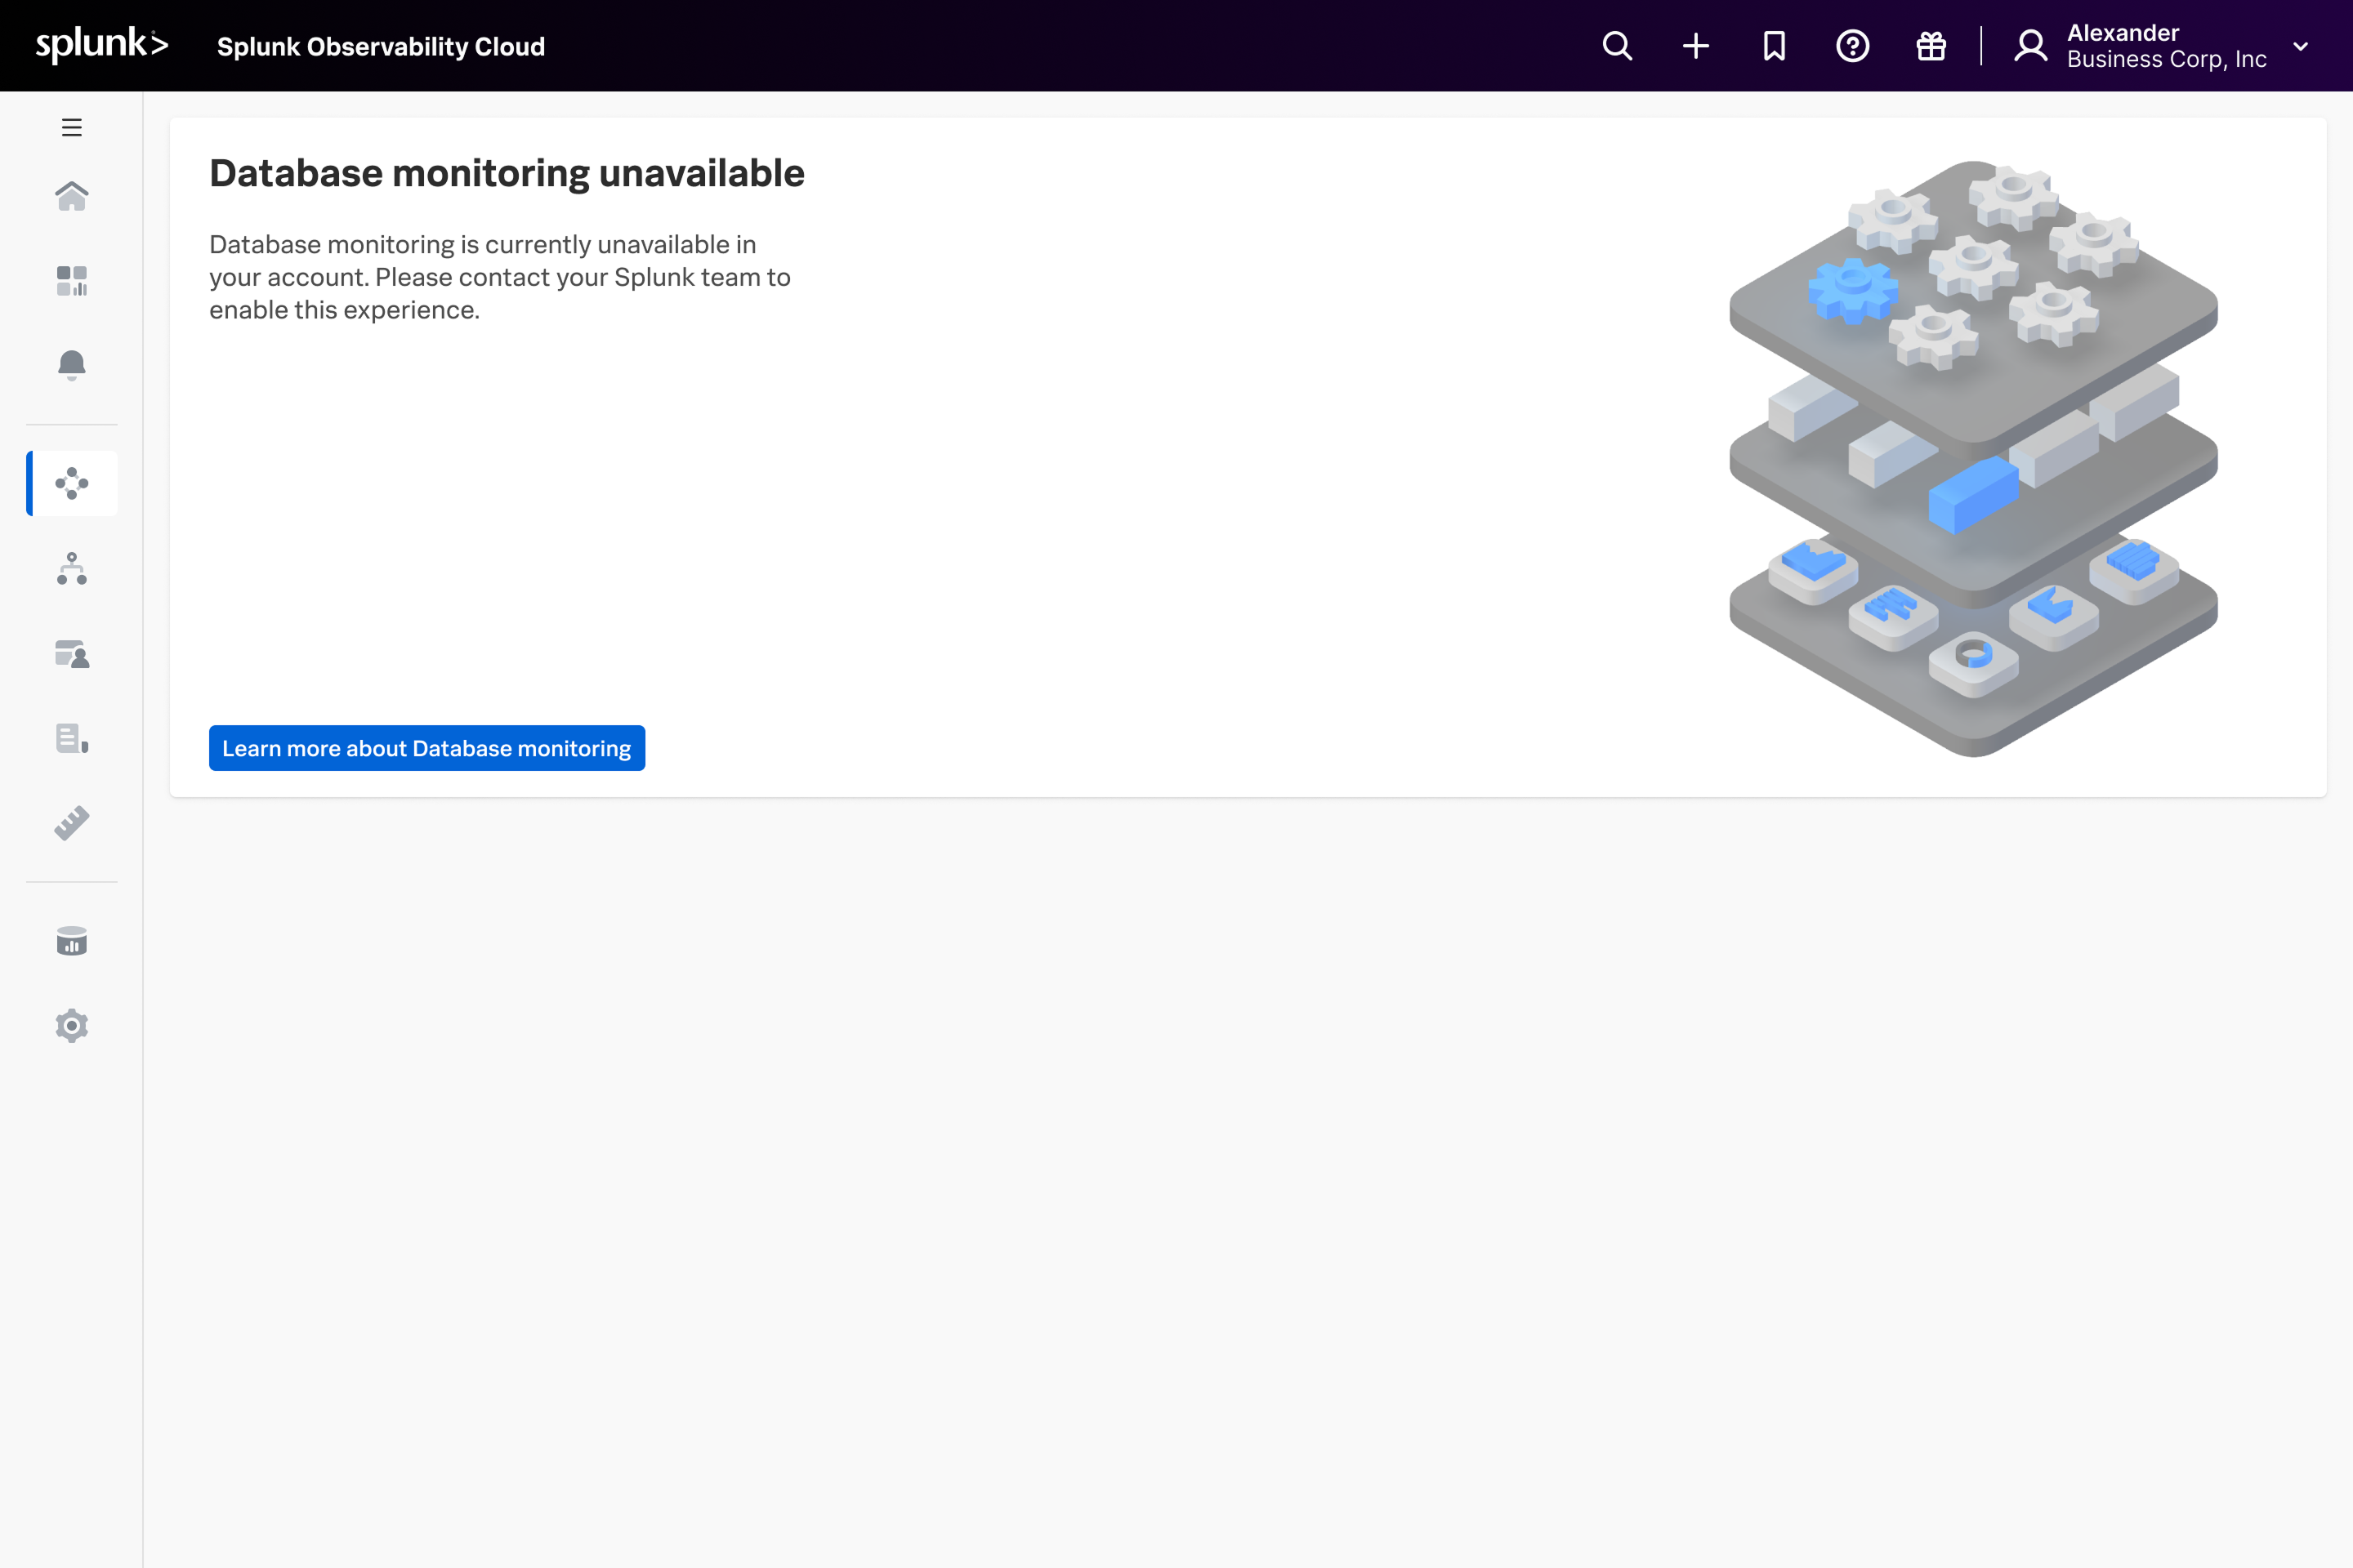The width and height of the screenshot is (2353, 1568).
Task: Open RUM browser-user icon in sidebar
Action: coord(71,654)
